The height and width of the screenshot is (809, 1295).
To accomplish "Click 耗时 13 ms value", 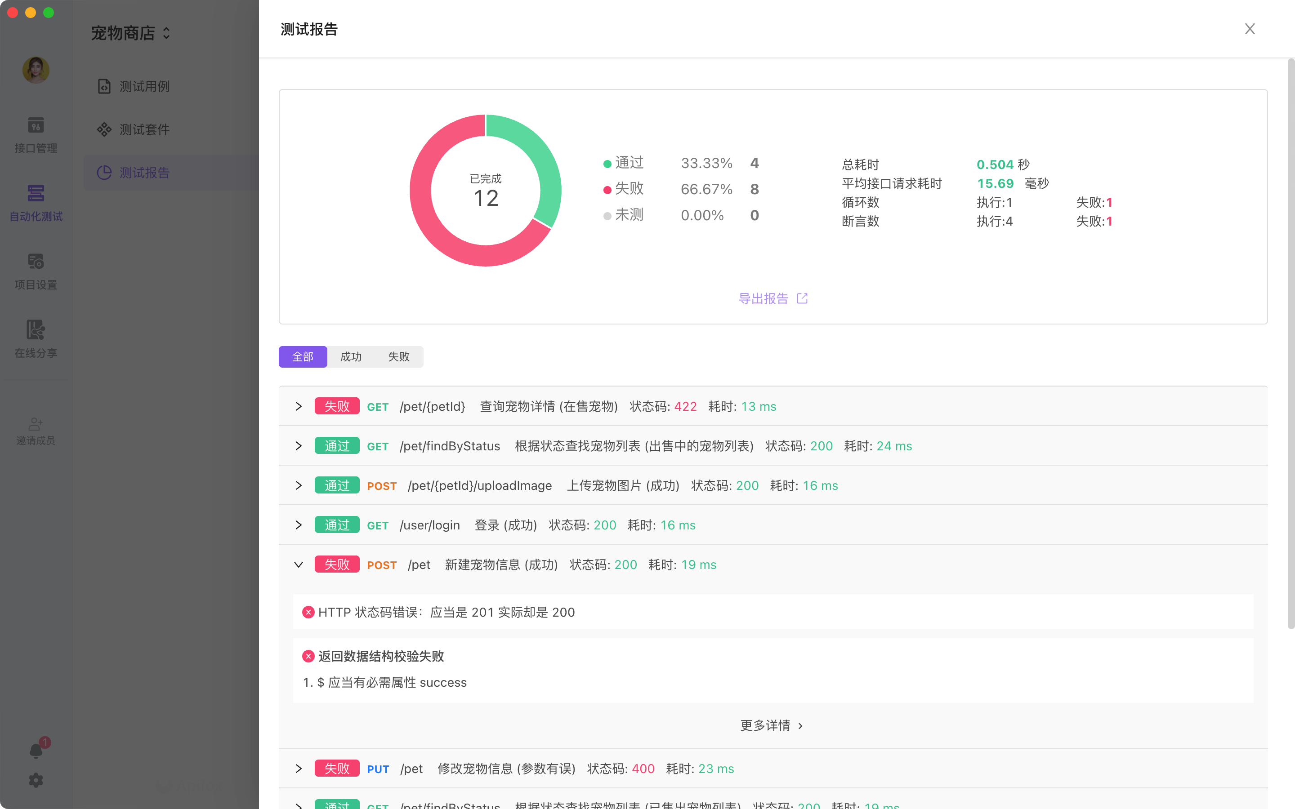I will (759, 407).
